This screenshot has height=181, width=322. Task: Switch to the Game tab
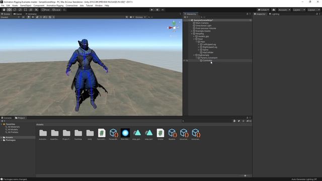click(18, 14)
